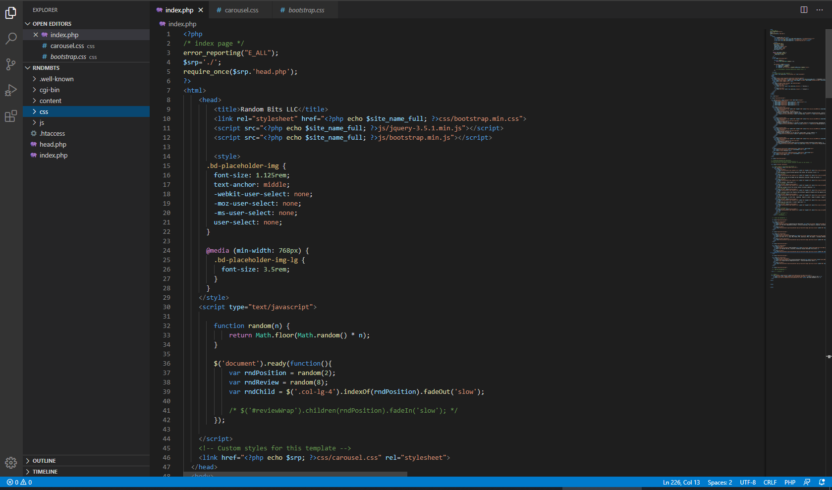Viewport: 832px width, 490px height.
Task: Click the errors and warnings status indicator
Action: [19, 482]
